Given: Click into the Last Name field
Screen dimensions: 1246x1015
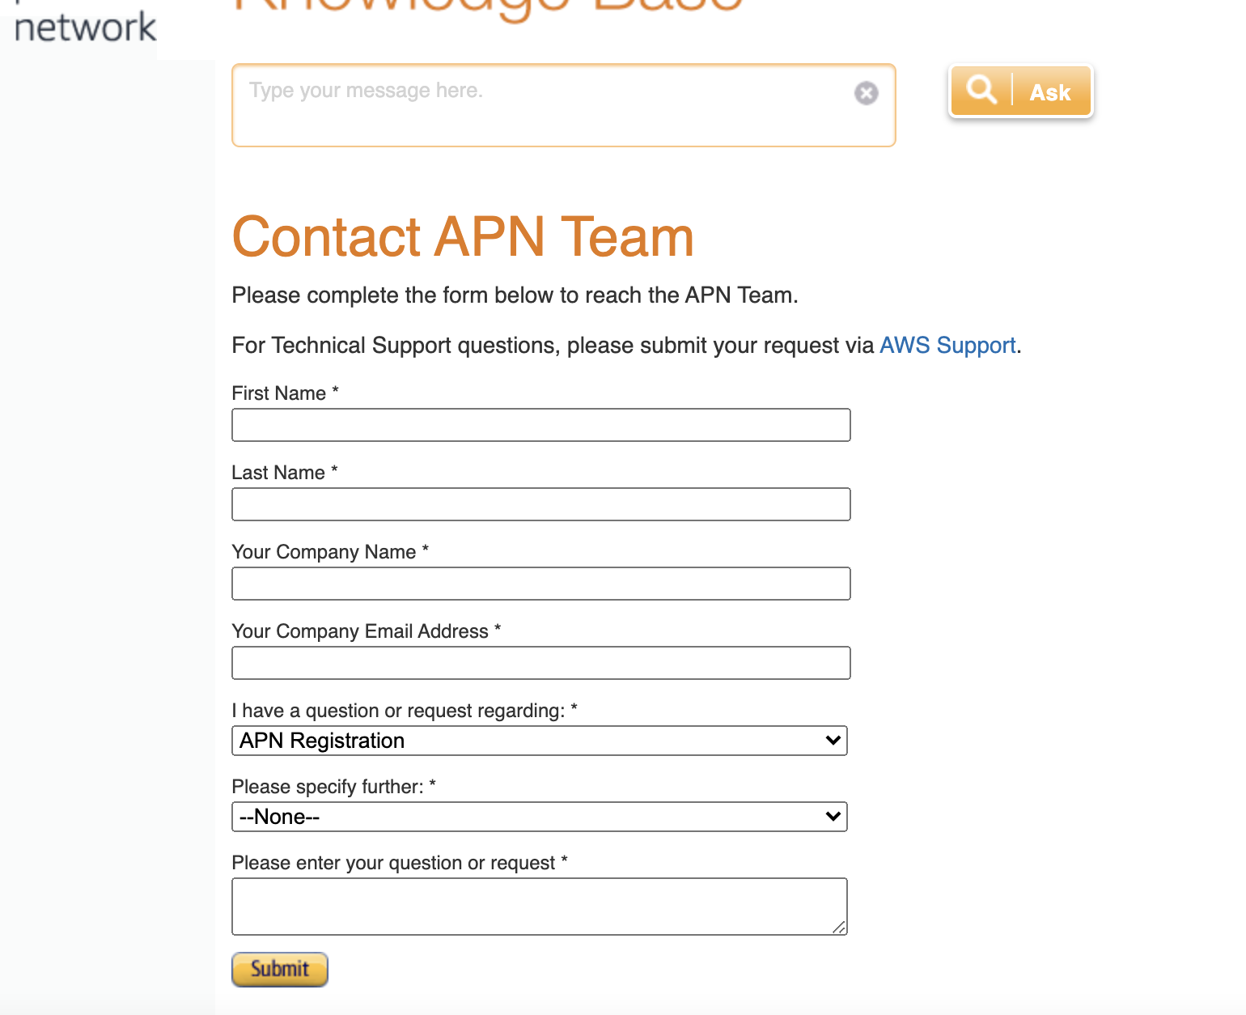Looking at the screenshot, I should click(541, 504).
